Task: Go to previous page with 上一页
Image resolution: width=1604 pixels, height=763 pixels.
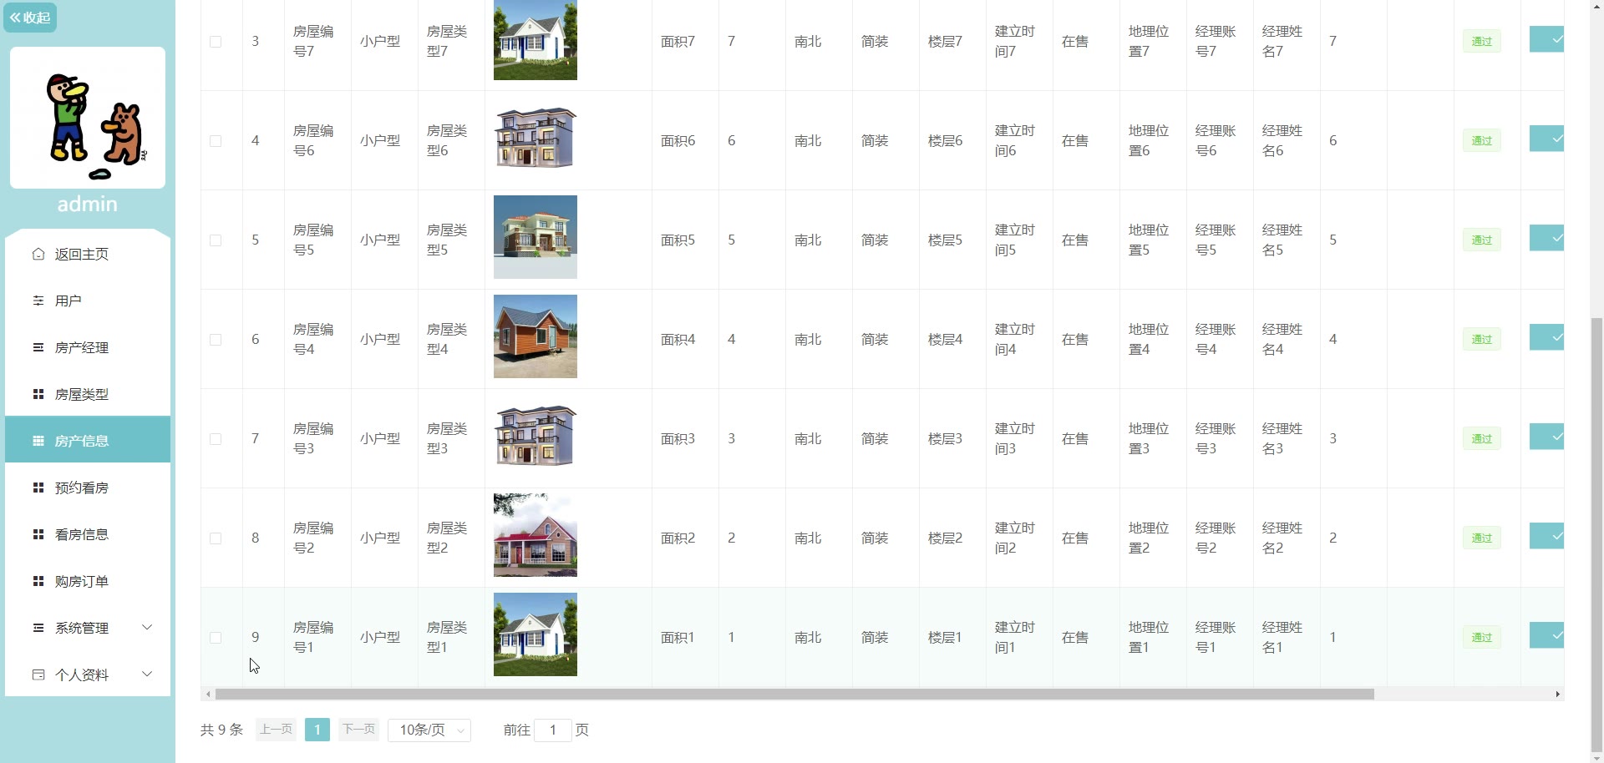Action: 277,730
